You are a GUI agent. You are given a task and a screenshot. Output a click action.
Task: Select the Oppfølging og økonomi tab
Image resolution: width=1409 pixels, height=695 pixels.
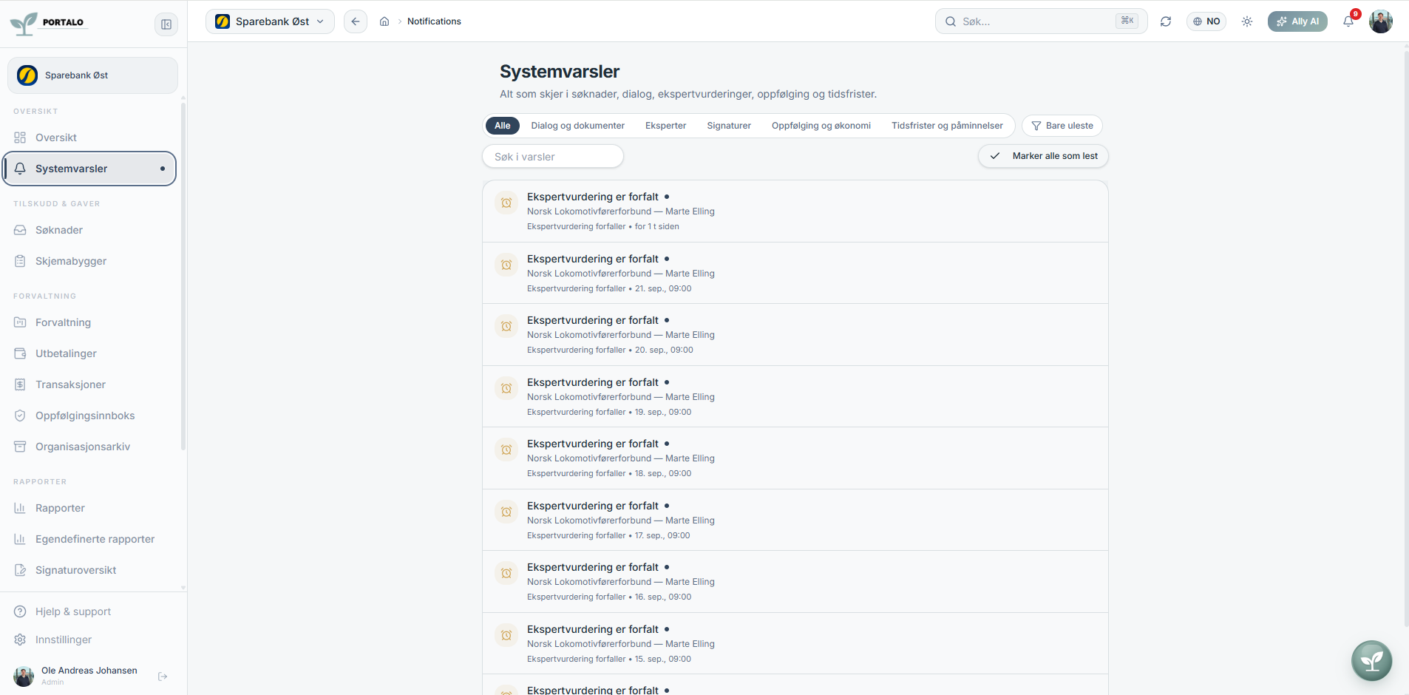click(x=821, y=126)
